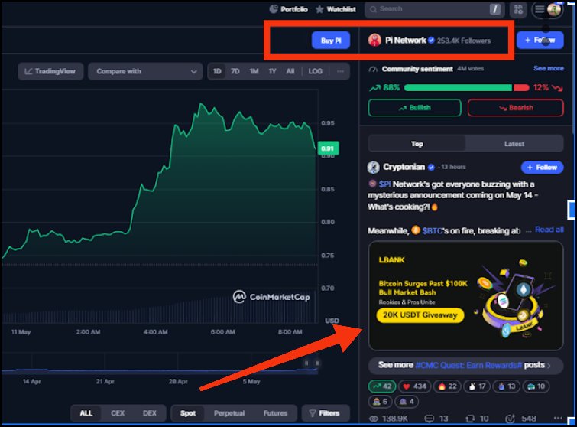Click the reaction showing 13 in the emoji row
This screenshot has width=577, height=427.
click(x=507, y=386)
